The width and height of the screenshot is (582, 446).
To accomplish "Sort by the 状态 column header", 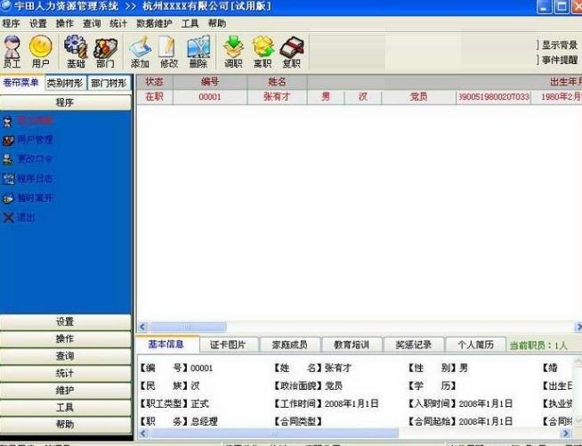I will pyautogui.click(x=155, y=82).
